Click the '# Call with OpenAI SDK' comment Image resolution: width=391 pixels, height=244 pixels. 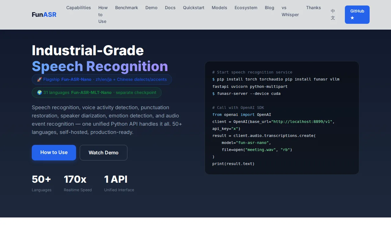(238, 108)
